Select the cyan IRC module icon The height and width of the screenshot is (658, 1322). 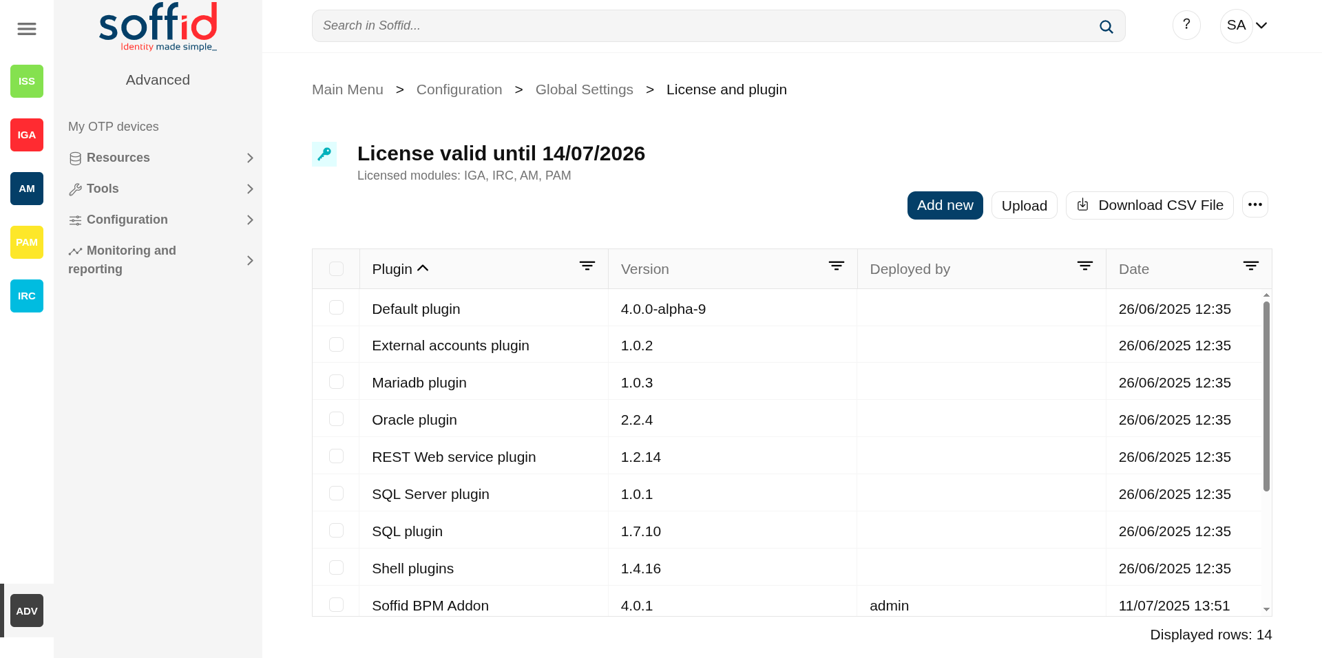[27, 296]
